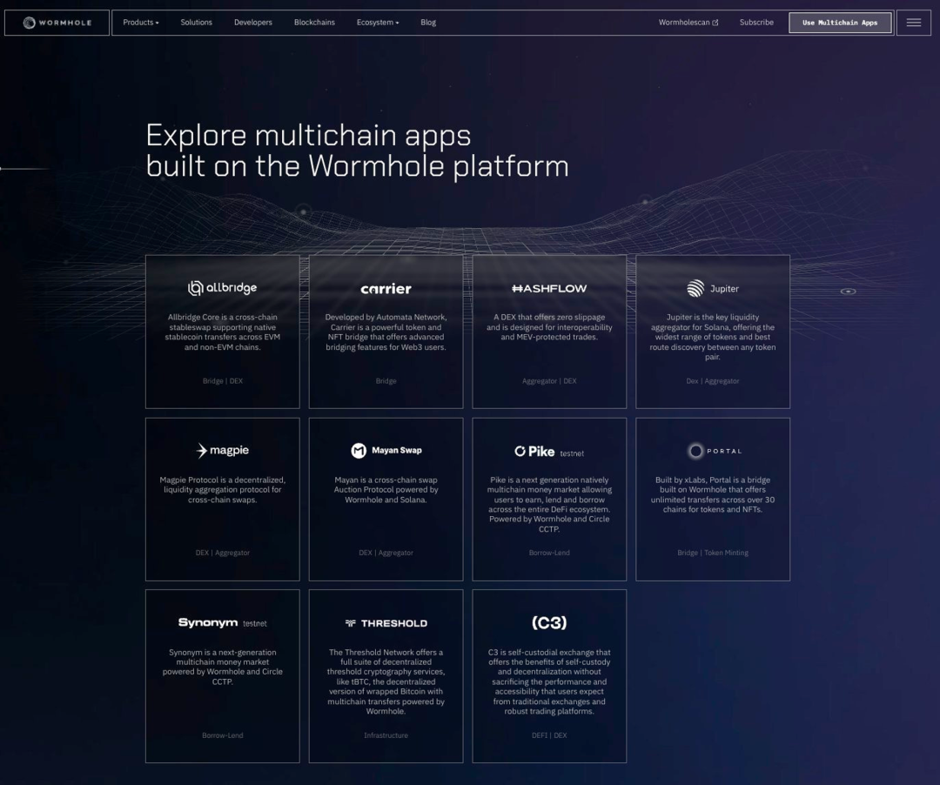Click the Hashflow description text
This screenshot has width=940, height=785.
[x=549, y=327]
